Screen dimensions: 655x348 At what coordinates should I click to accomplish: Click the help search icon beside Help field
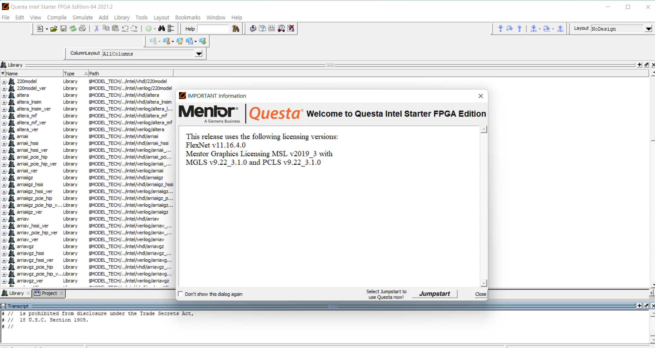[236, 29]
